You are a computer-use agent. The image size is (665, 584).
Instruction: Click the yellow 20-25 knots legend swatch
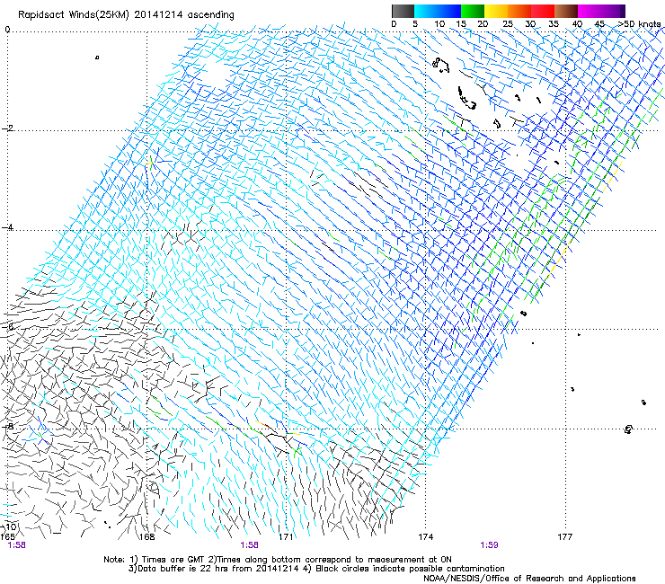pos(496,11)
